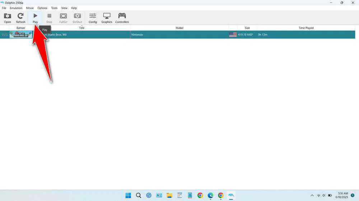Open the Emulation menu
The height and width of the screenshot is (201, 359).
coord(16,8)
